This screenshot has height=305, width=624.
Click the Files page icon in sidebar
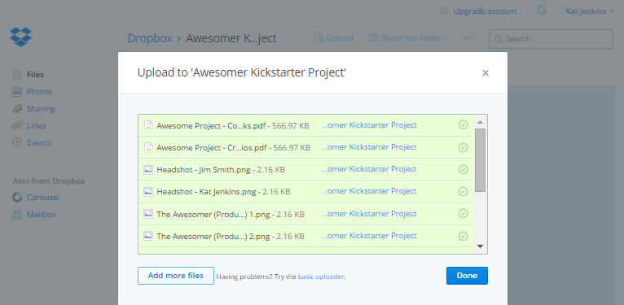17,74
